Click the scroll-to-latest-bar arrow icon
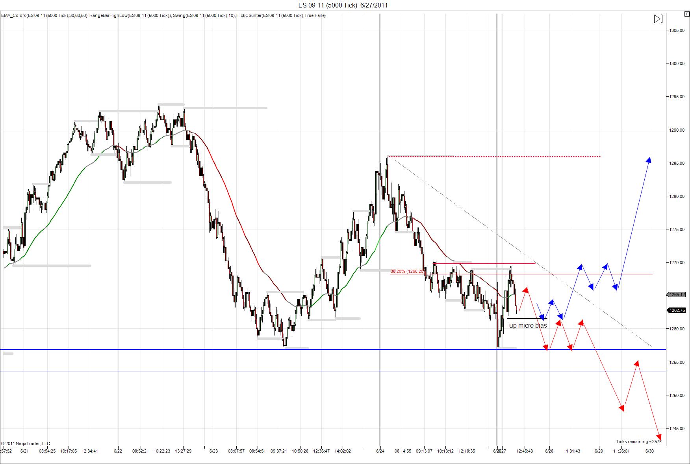This screenshot has width=690, height=464. click(658, 19)
